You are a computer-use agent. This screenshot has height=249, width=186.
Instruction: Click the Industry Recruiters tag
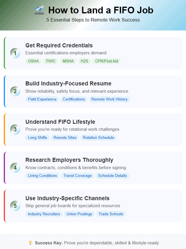pyautogui.click(x=44, y=214)
